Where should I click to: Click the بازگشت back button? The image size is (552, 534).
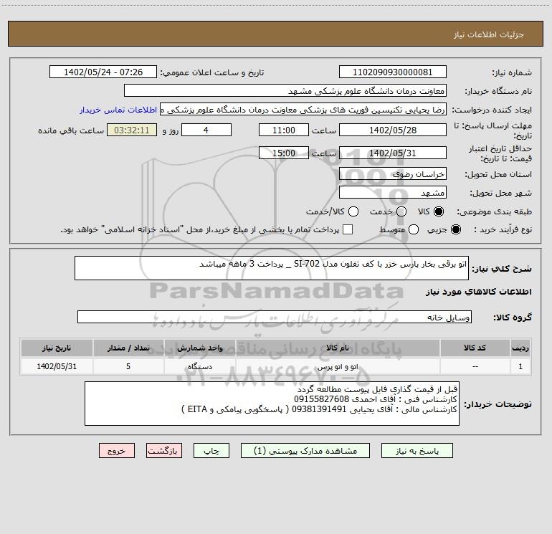click(x=164, y=451)
